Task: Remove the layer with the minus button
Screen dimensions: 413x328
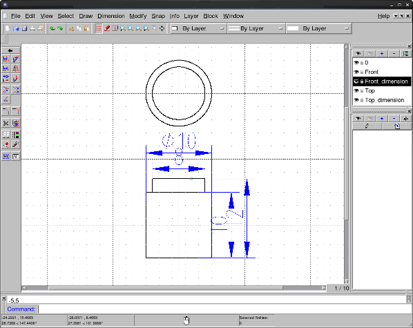Action: click(x=394, y=54)
